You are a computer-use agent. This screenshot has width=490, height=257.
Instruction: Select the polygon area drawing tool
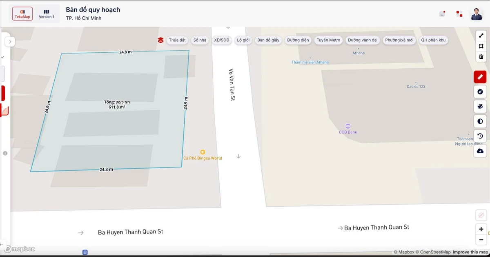point(481,46)
